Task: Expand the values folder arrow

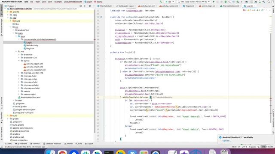Action: (x=19, y=91)
